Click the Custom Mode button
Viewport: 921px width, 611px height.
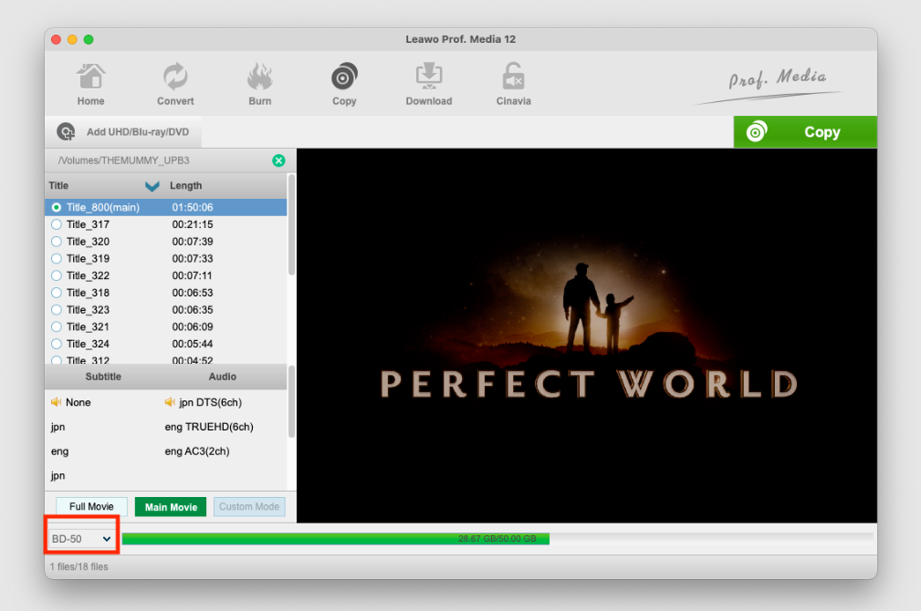pos(249,507)
